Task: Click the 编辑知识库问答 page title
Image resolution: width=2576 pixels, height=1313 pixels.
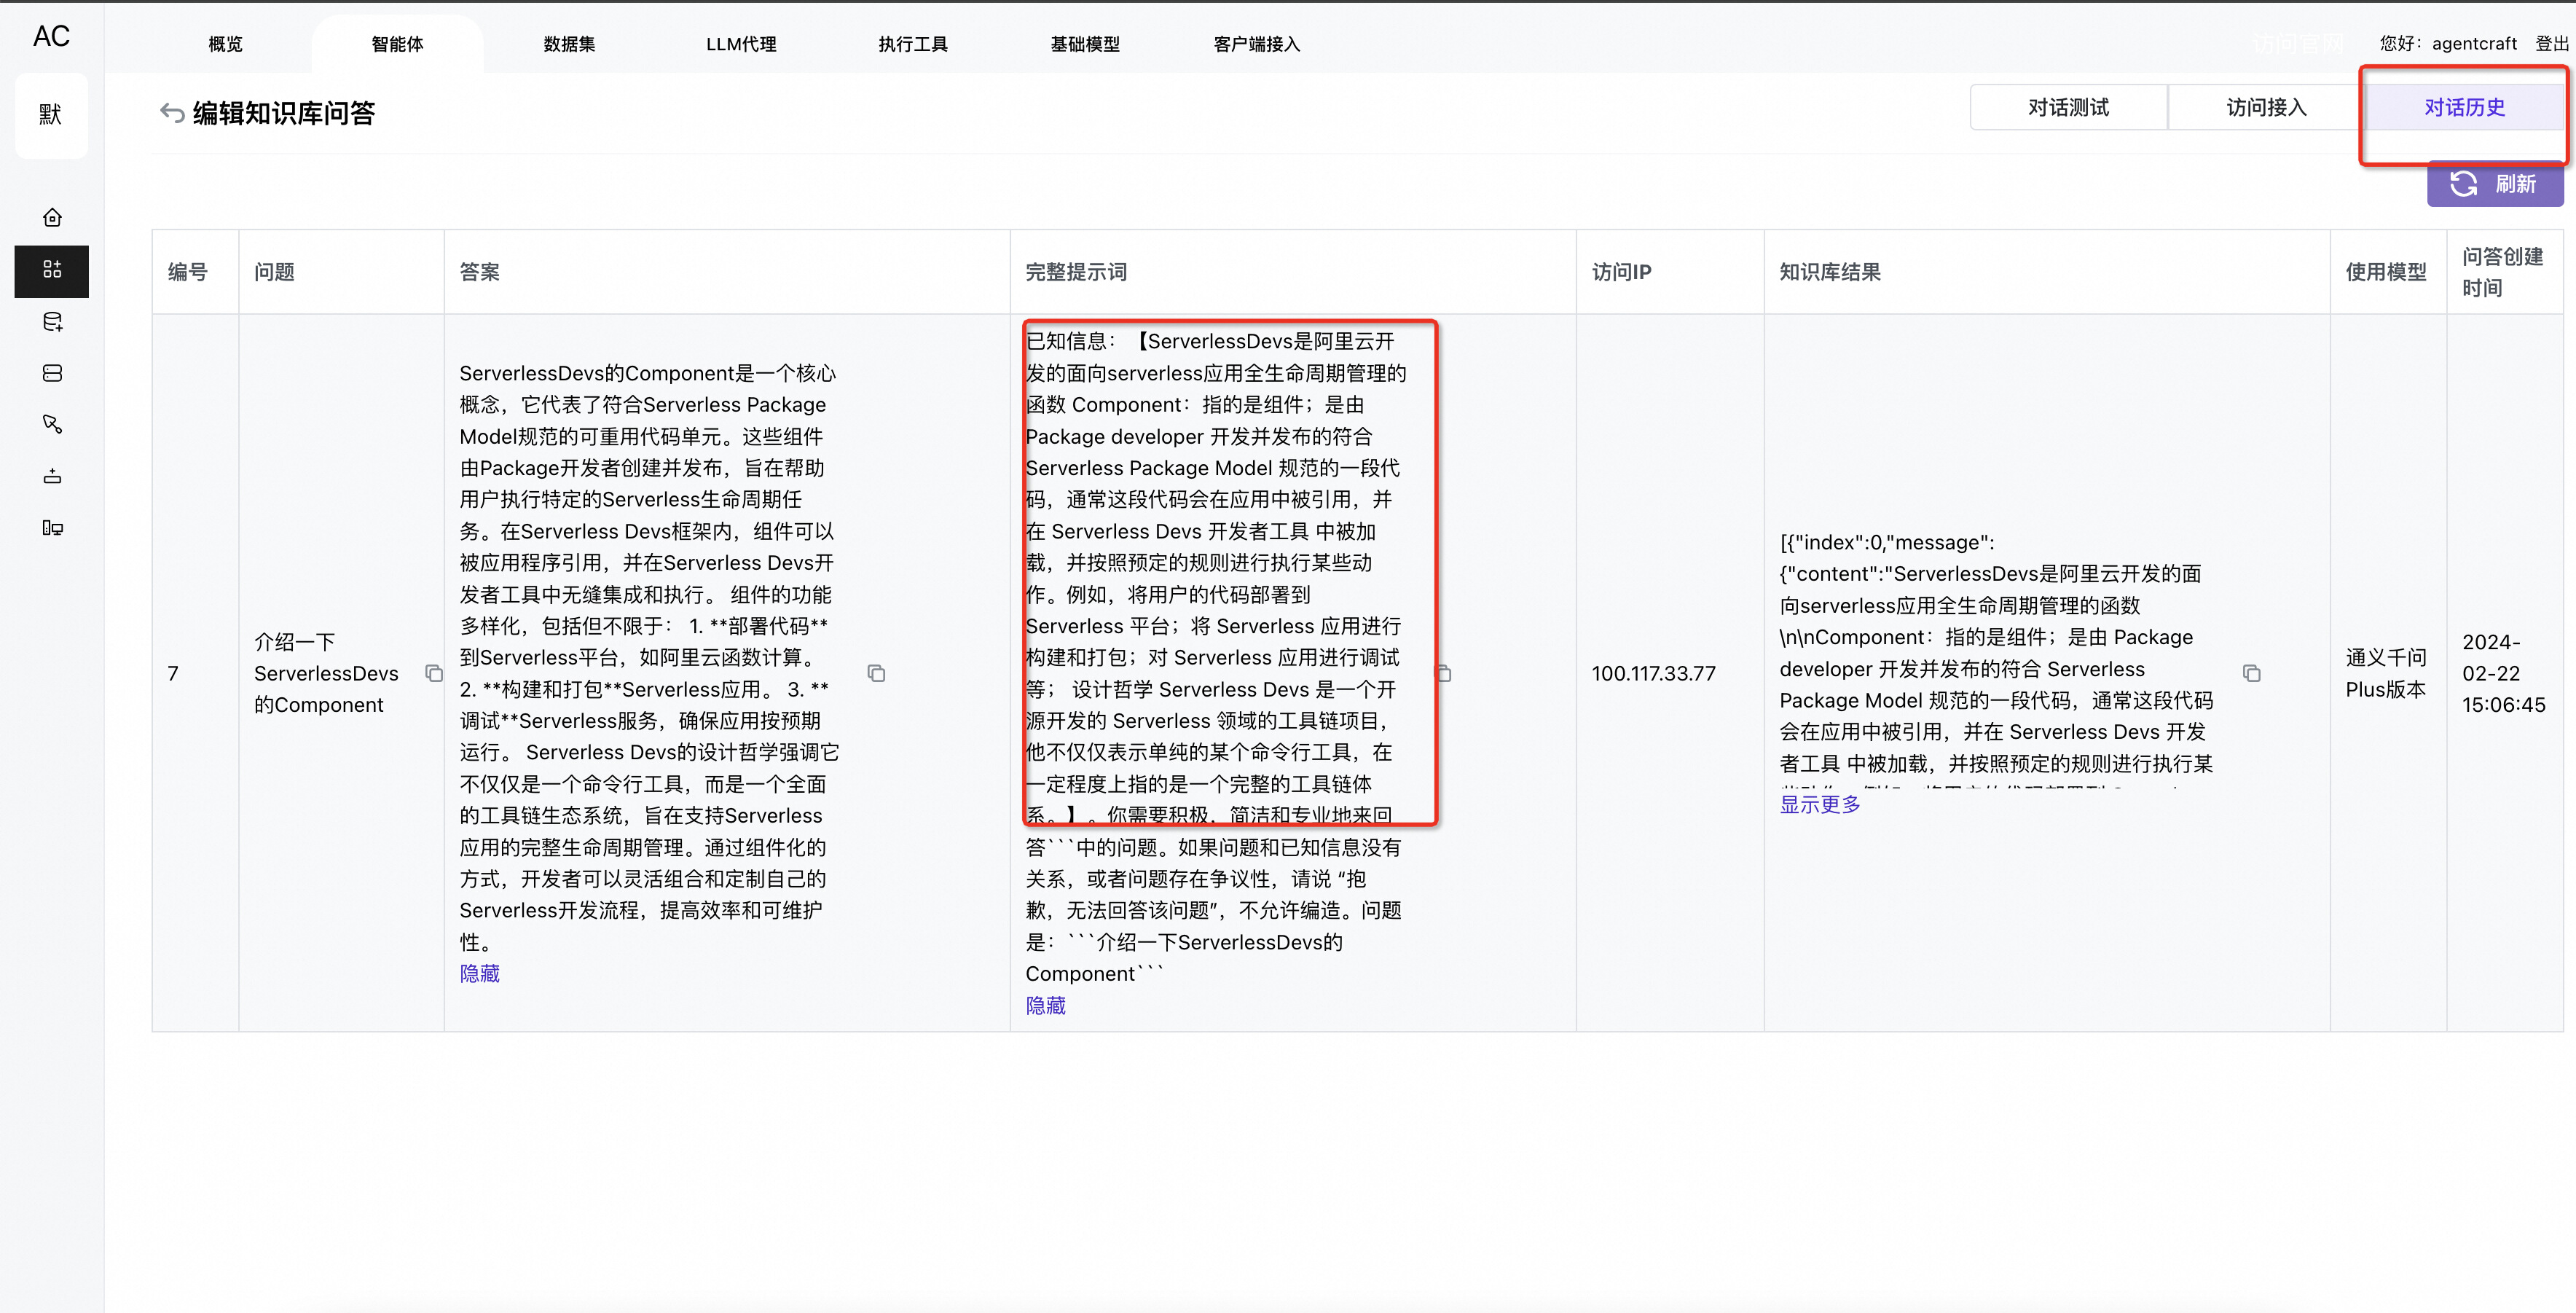Action: tap(283, 113)
